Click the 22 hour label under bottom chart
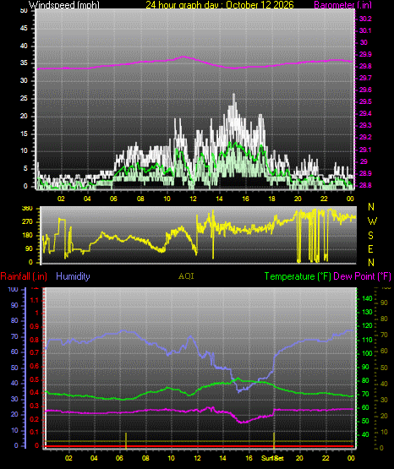This screenshot has height=469, width=394. coord(326,458)
